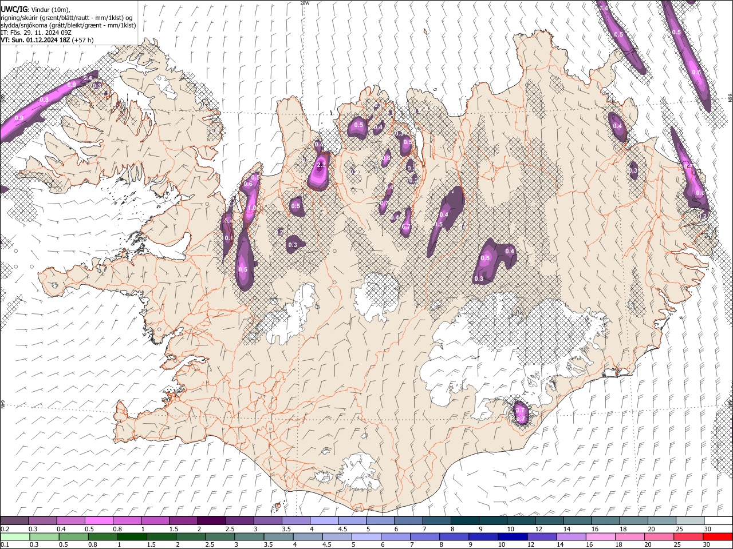Image resolution: width=733 pixels, height=549 pixels.
Task: Click the 'slydda/snjókoma' legend description line
Action: click(68, 25)
